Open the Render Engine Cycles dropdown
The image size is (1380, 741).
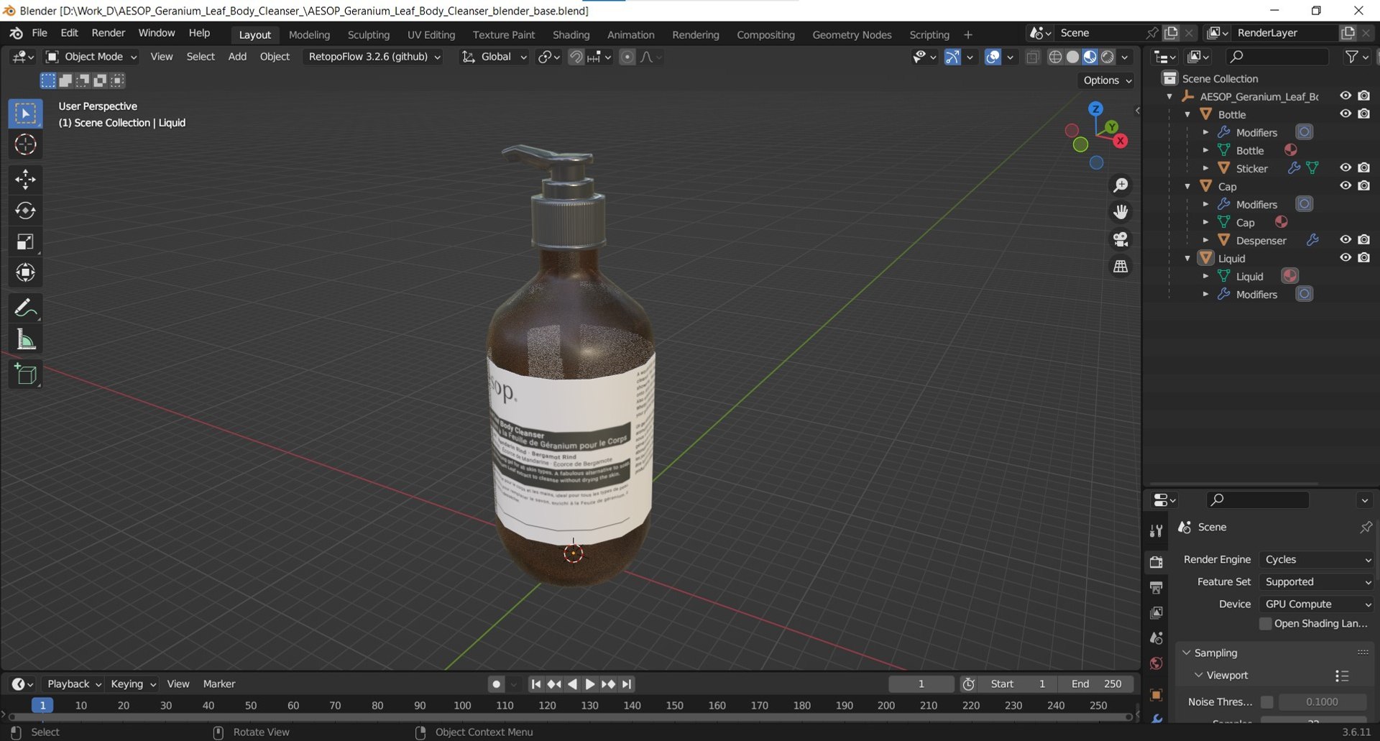click(x=1317, y=560)
